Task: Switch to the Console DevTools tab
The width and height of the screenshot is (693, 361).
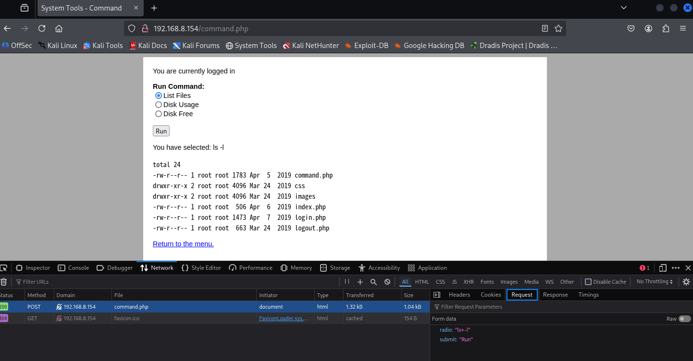Action: coord(74,268)
